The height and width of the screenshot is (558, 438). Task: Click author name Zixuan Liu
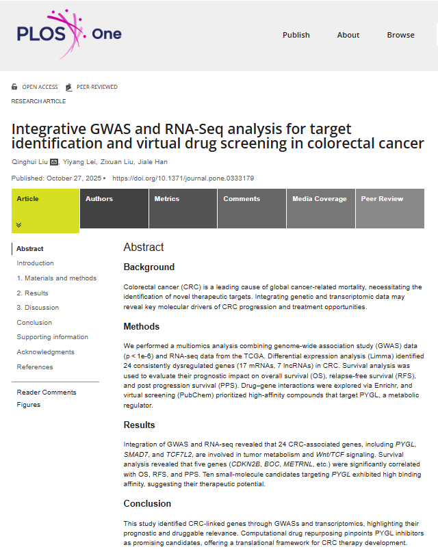point(117,162)
